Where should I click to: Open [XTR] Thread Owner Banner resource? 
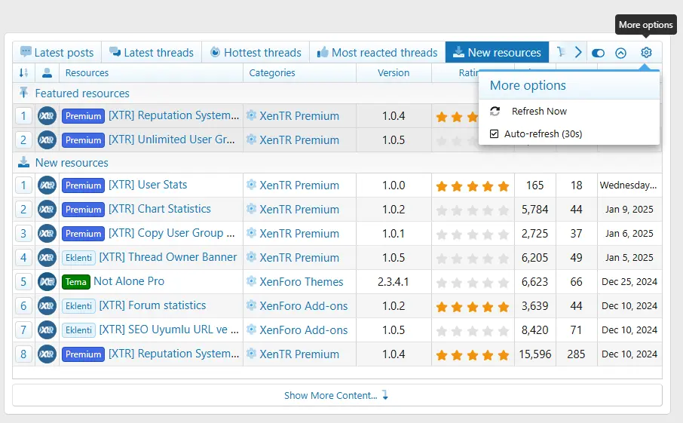pyautogui.click(x=168, y=257)
